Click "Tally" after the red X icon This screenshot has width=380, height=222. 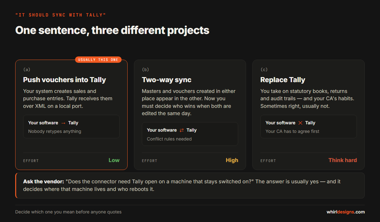coord(310,123)
